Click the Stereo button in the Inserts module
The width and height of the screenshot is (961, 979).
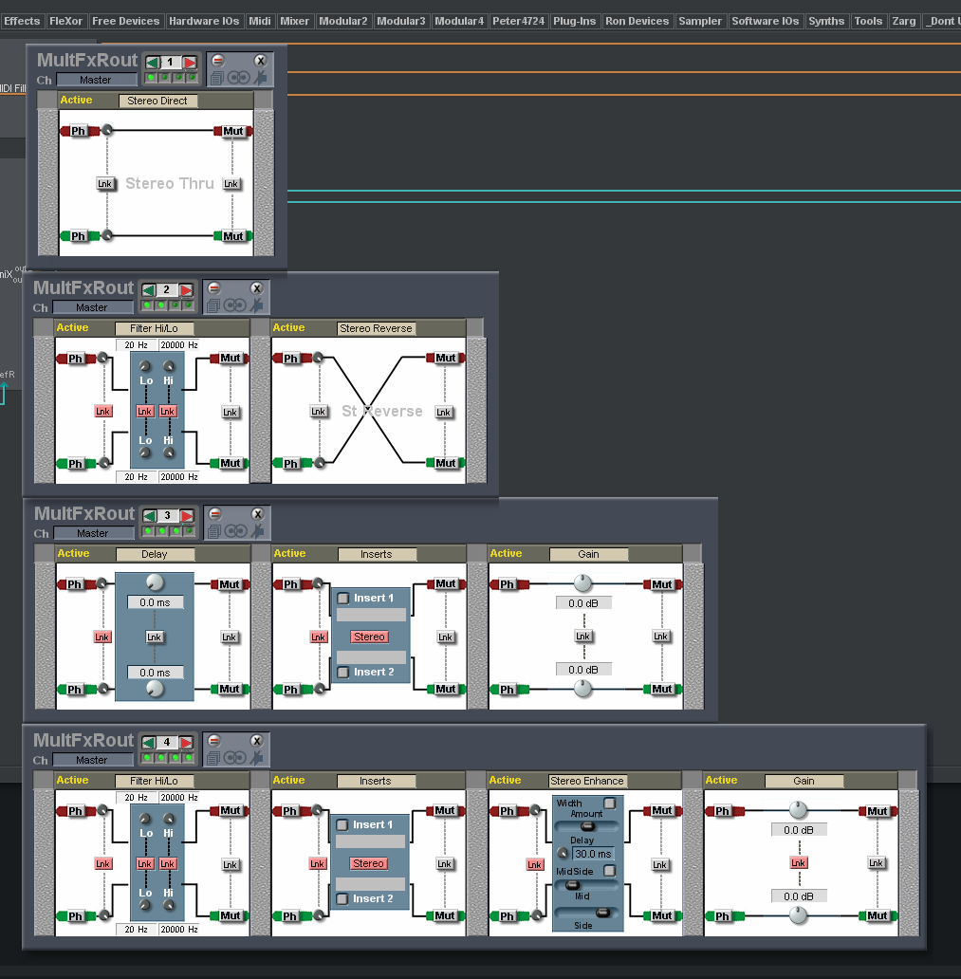369,637
